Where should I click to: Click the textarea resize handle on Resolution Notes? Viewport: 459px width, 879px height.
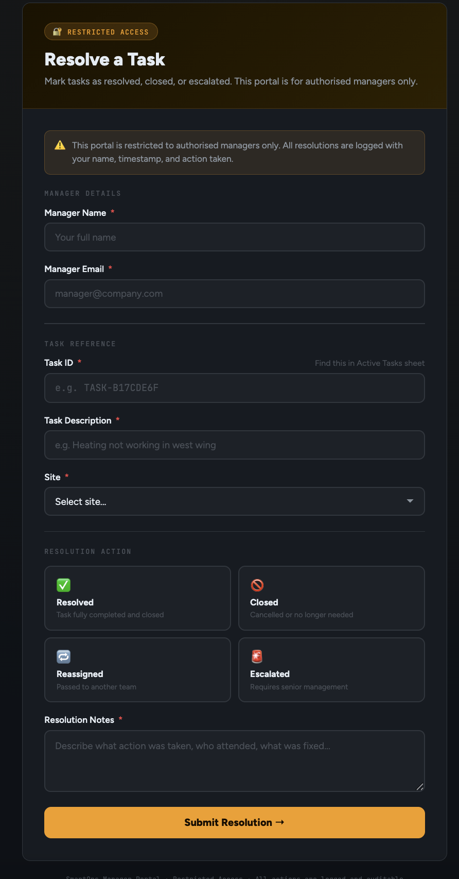click(420, 787)
